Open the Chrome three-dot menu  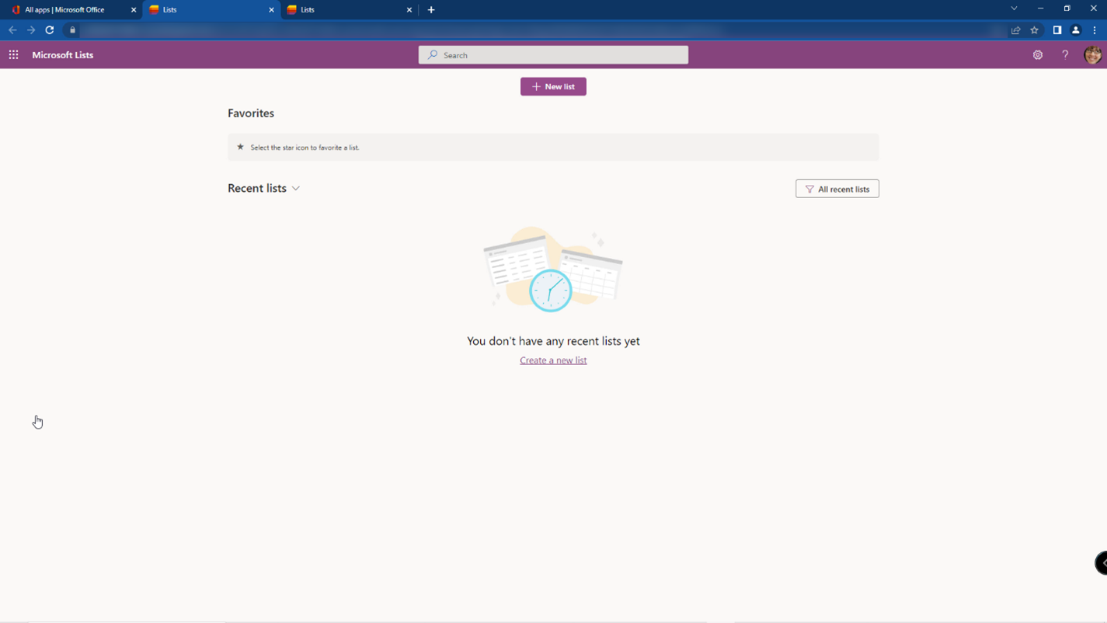tap(1095, 30)
